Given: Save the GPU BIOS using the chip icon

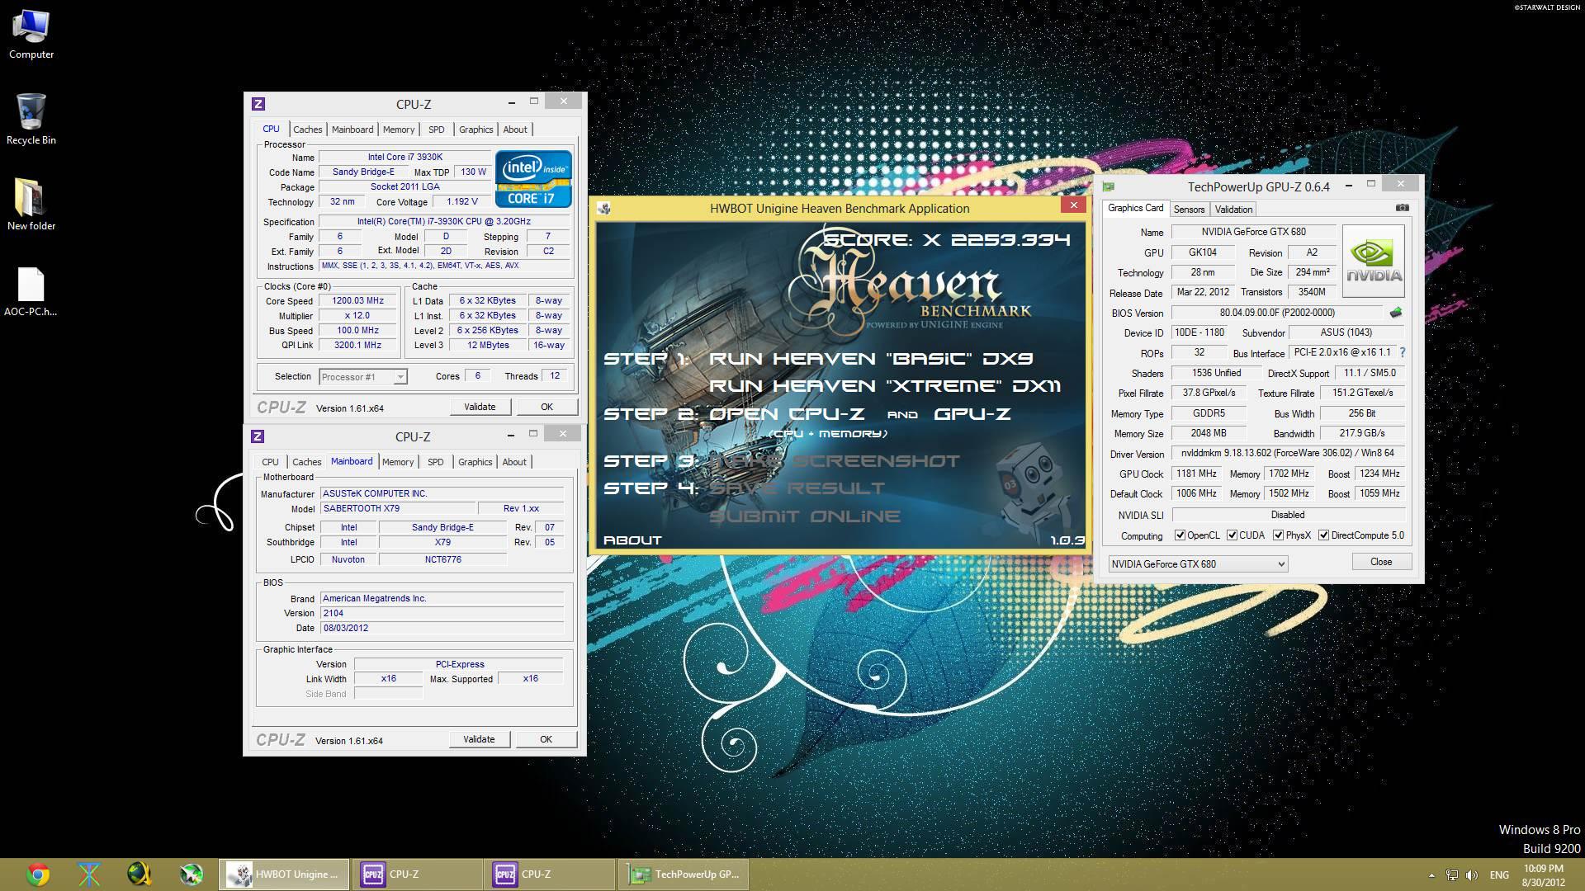Looking at the screenshot, I should (x=1396, y=313).
